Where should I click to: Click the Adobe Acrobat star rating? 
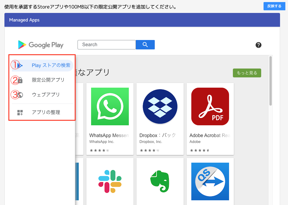200,150
